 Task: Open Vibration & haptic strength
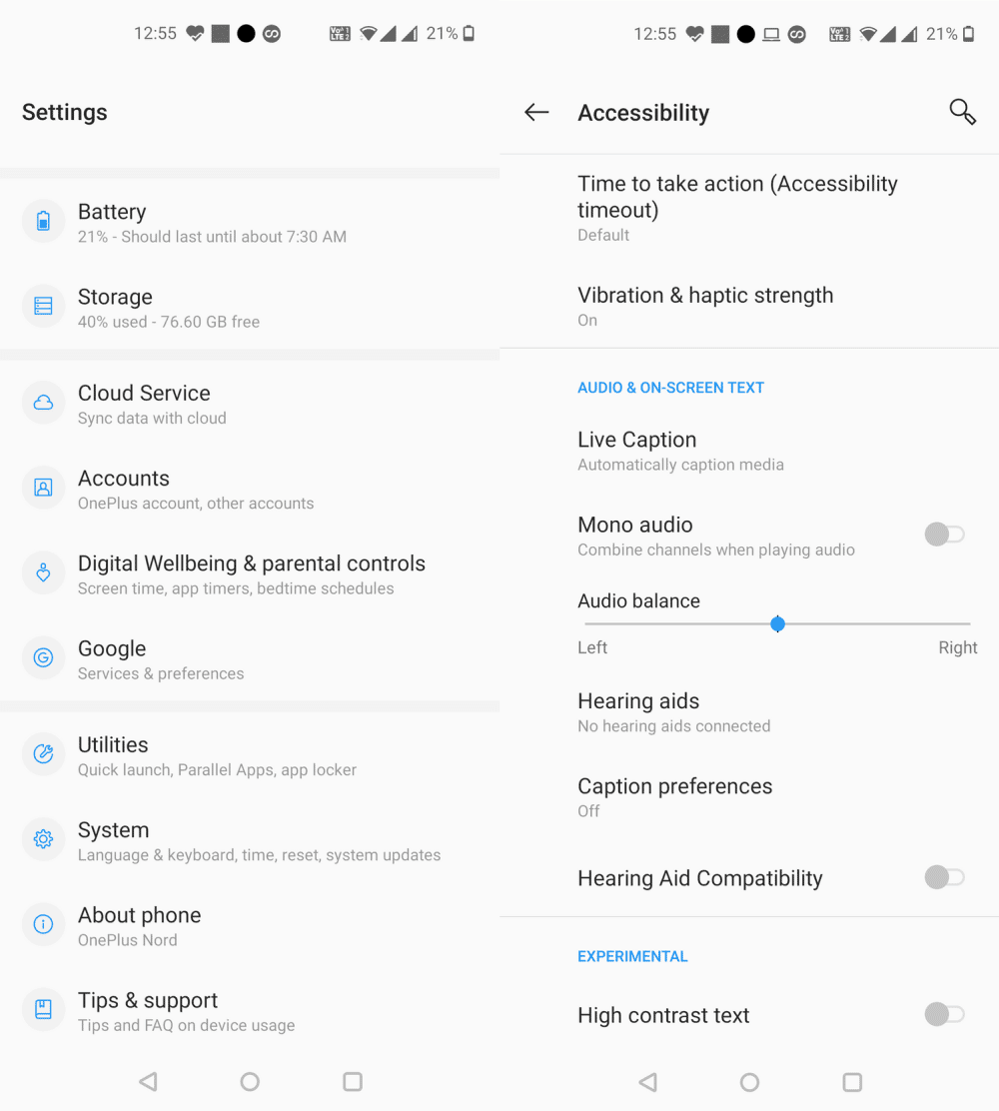click(704, 305)
